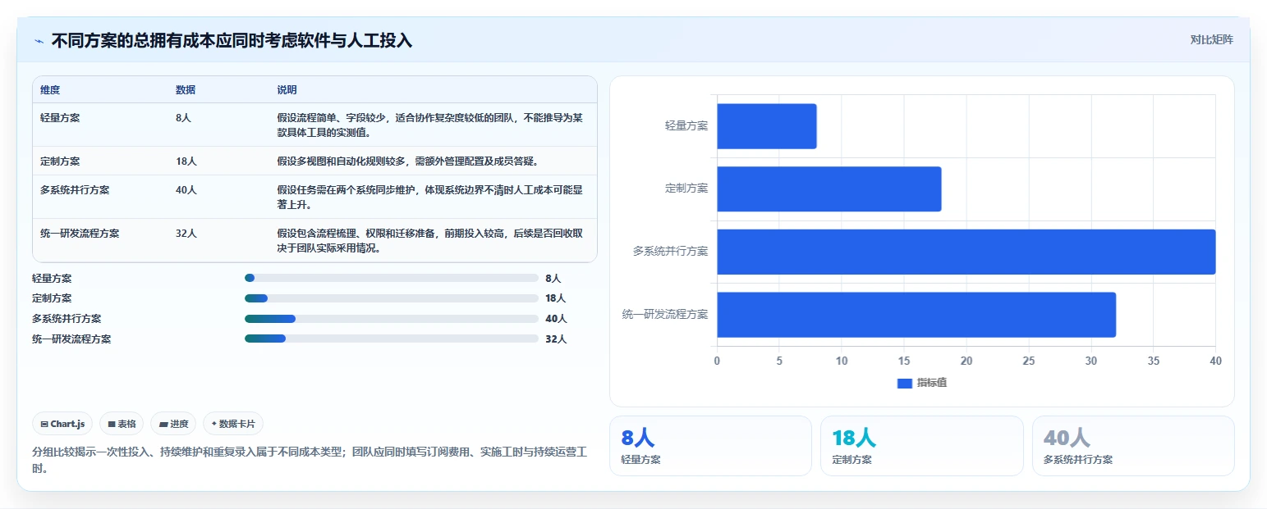Click the 40人 多系统并行方案 data card
This screenshot has height=509, width=1267.
tap(1133, 446)
